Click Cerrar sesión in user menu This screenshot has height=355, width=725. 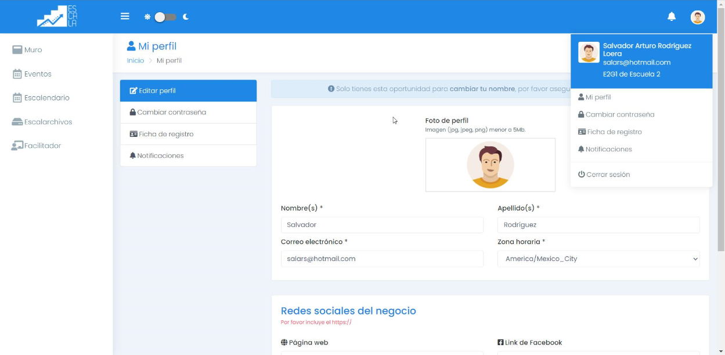[x=608, y=175]
